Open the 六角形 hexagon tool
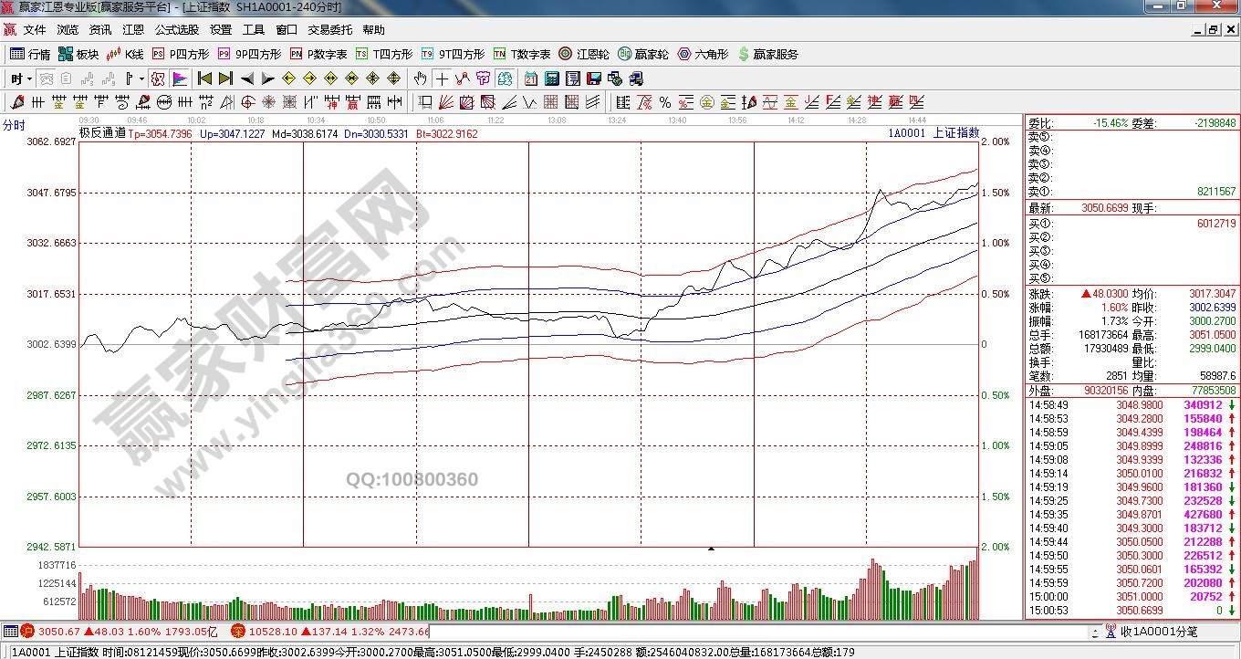1241x659 pixels. point(703,55)
